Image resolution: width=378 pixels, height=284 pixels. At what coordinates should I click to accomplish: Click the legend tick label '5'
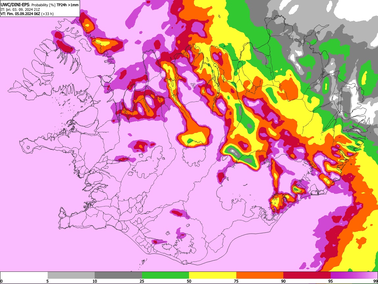(47, 281)
